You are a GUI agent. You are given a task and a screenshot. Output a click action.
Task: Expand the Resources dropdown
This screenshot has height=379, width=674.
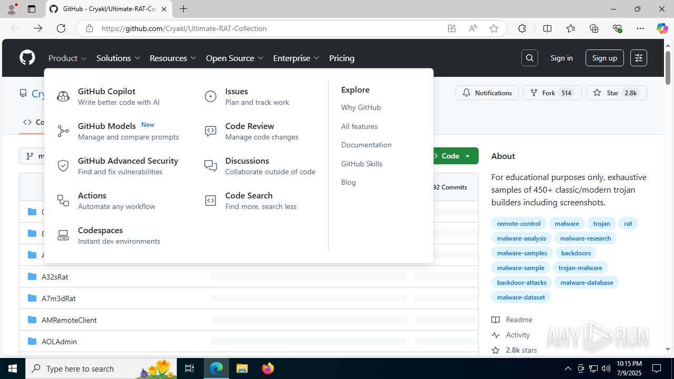point(173,58)
